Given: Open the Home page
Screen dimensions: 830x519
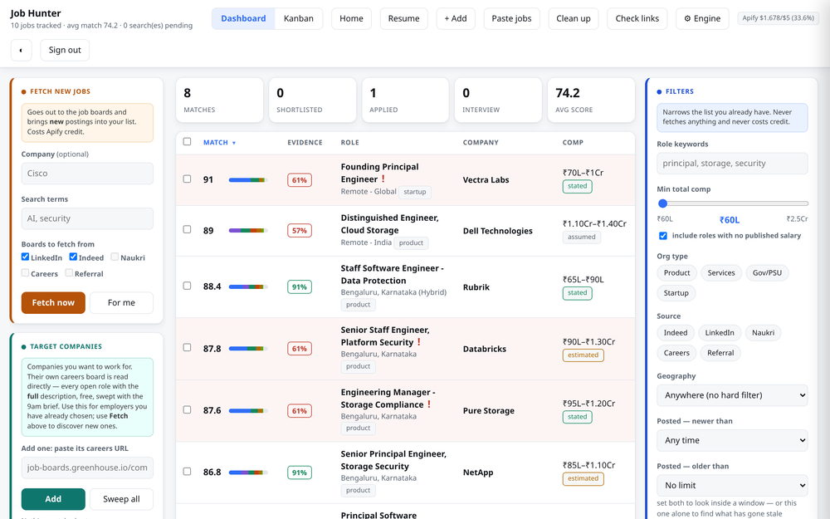Looking at the screenshot, I should [351, 18].
